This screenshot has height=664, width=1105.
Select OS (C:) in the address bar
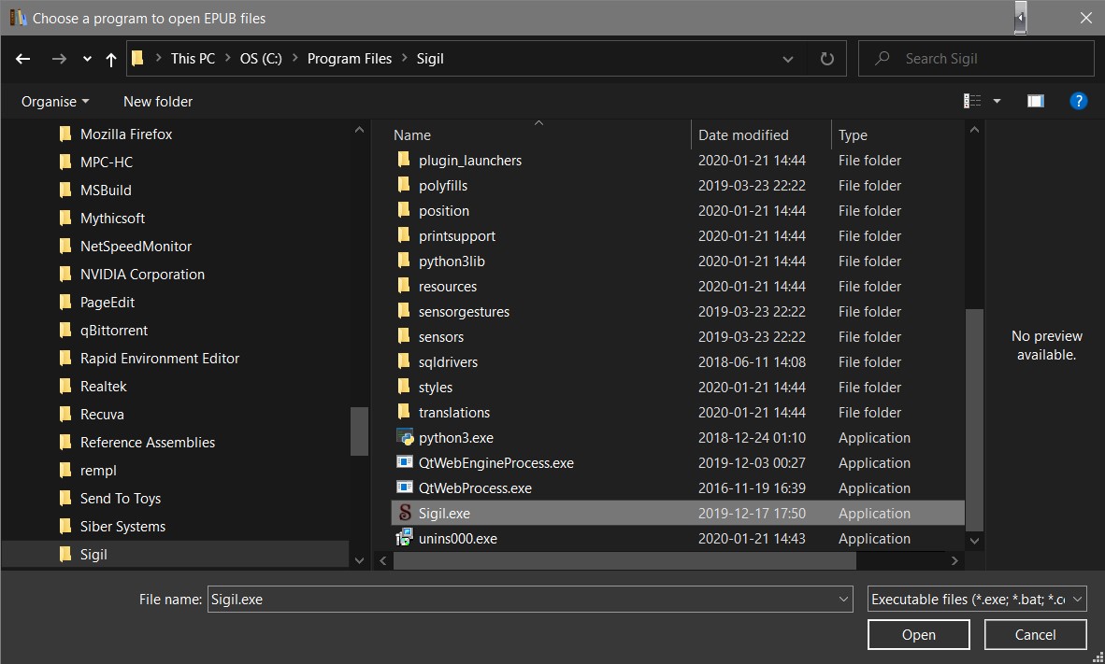tap(261, 59)
